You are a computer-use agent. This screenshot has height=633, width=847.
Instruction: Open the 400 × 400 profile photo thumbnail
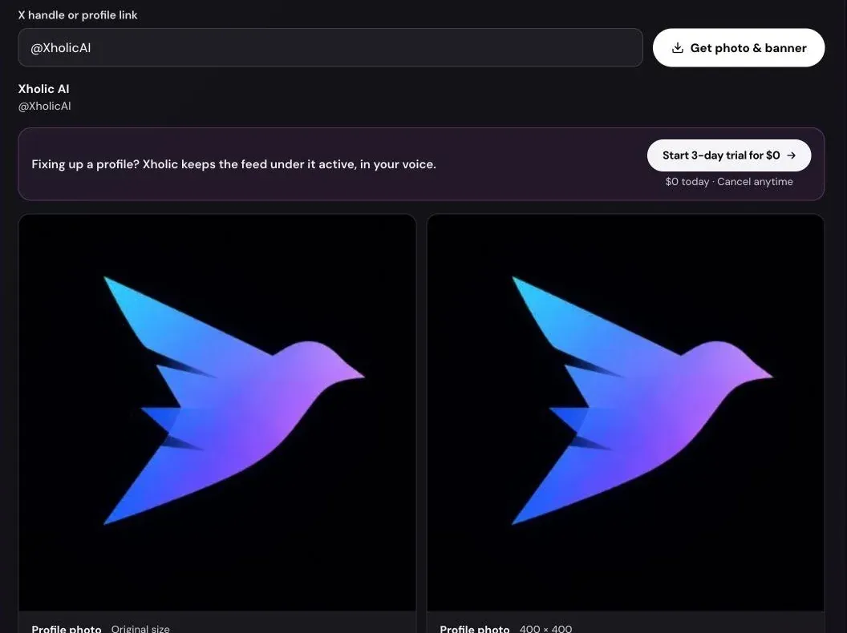click(626, 413)
